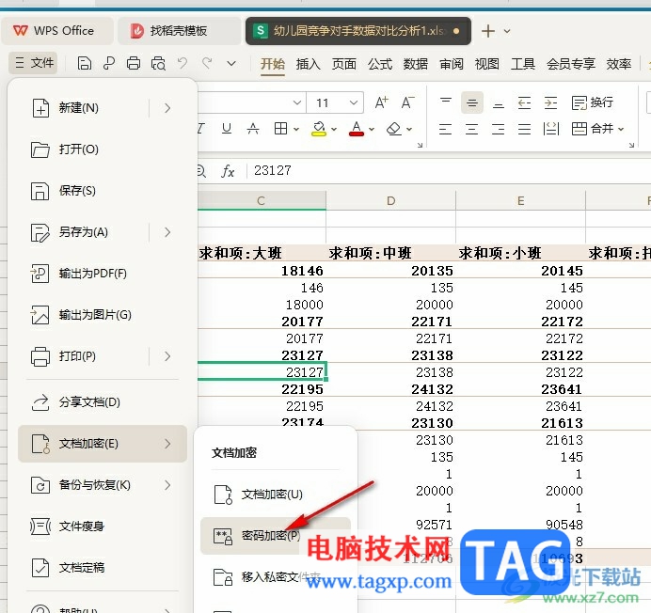Decrease font size with A- icon

coord(407,102)
